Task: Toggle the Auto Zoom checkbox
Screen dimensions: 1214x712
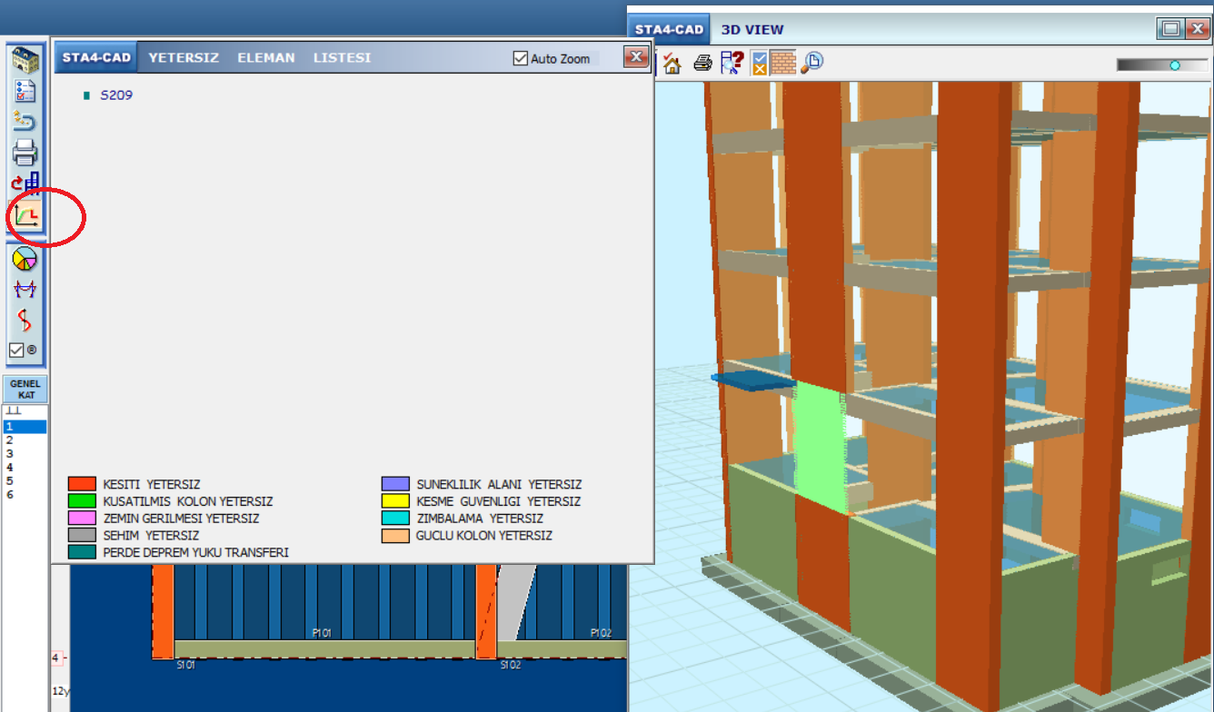Action: click(x=521, y=58)
